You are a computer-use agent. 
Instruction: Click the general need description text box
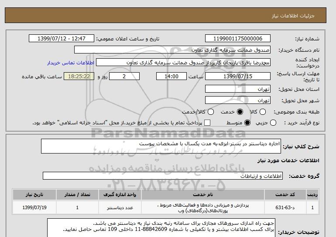pos(161,146)
